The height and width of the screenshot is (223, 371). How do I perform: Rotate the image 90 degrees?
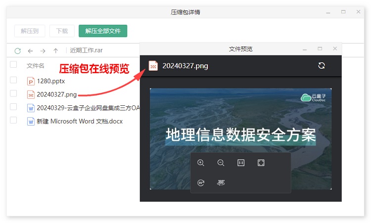[x=201, y=182]
